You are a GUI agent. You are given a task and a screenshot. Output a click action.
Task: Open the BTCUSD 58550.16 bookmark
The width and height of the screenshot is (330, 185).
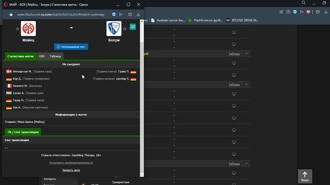tap(242, 21)
